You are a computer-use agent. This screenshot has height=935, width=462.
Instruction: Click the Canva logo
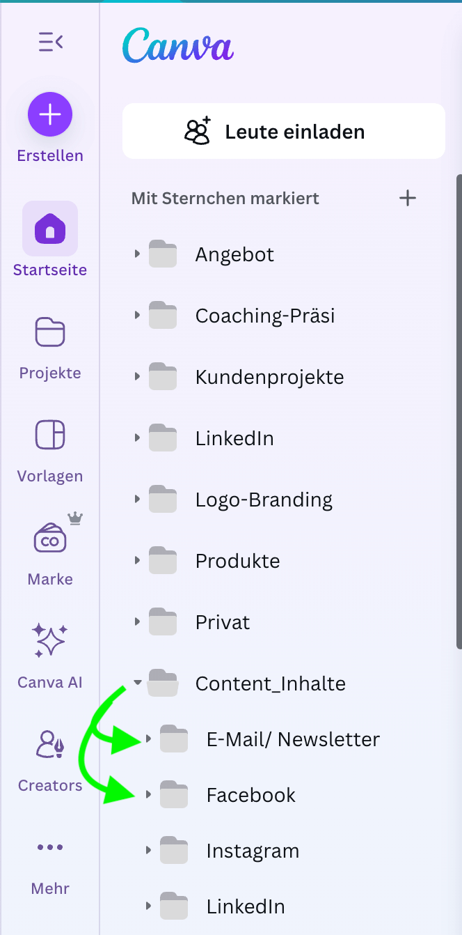click(178, 47)
